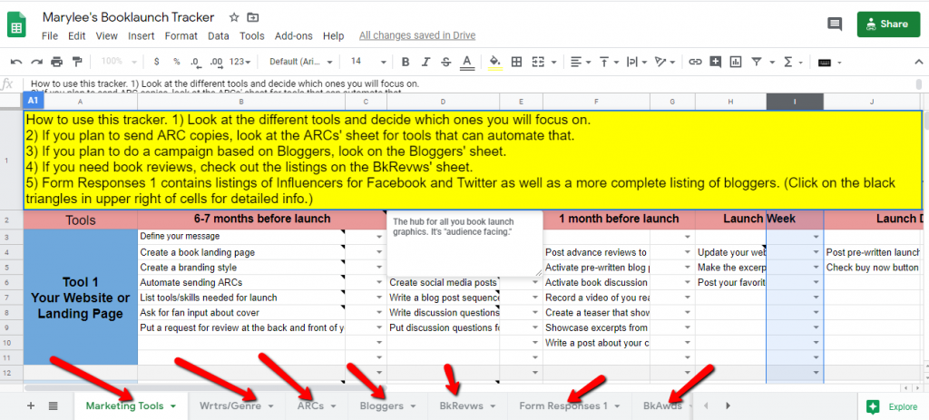
Task: Open Marketing Tools tab dropdown arrow
Action: coord(173,406)
